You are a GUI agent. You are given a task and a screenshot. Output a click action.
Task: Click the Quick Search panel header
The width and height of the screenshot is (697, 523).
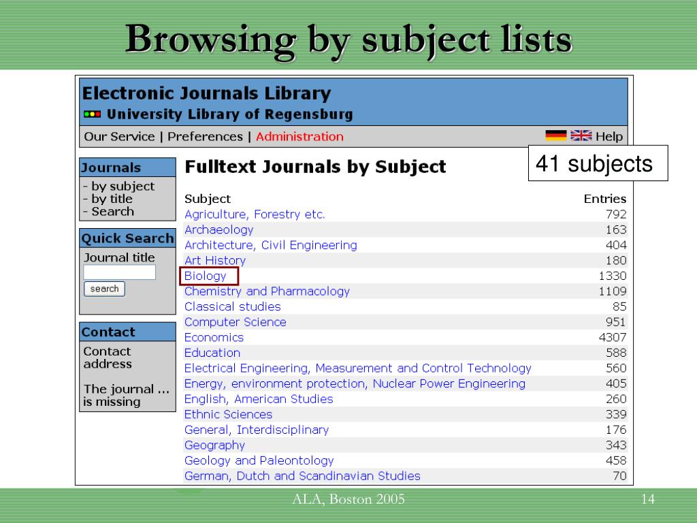pyautogui.click(x=127, y=238)
